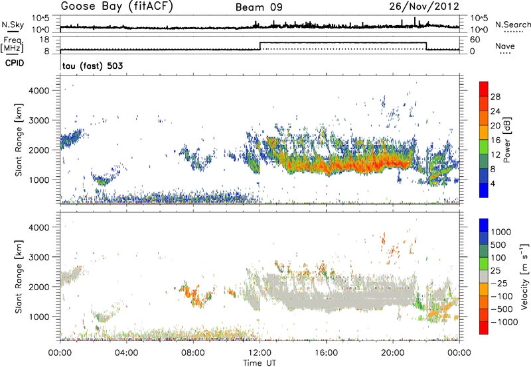The image size is (531, 367).
Task: Click the orange velocity patch near 08:00
Action: click(194, 295)
